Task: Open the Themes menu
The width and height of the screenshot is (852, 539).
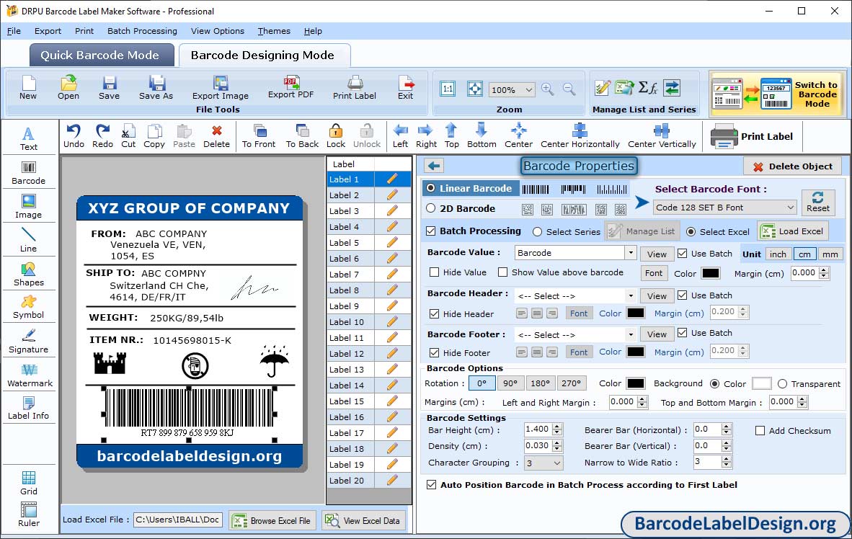Action: pos(274,31)
